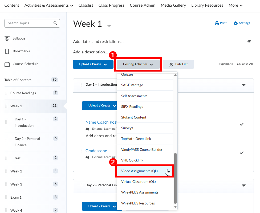Expand the Week 1 title dropdown chevron
Viewport: 260px width, 213px height.
click(x=109, y=26)
